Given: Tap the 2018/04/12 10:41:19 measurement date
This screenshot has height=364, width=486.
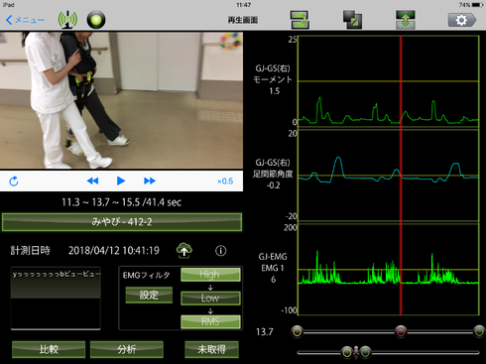Looking at the screenshot, I should point(114,251).
